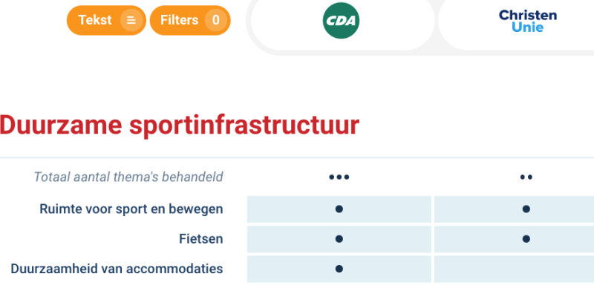This screenshot has width=594, height=297.
Task: Click the Totaal aantal thema's behandeld label
Action: [128, 177]
